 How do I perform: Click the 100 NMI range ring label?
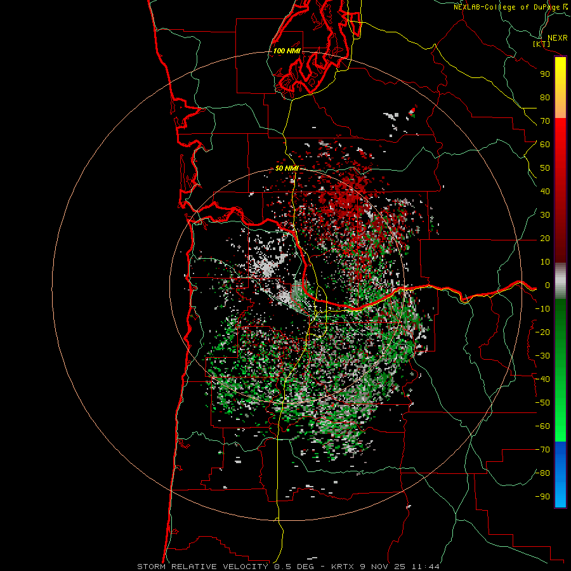point(287,51)
